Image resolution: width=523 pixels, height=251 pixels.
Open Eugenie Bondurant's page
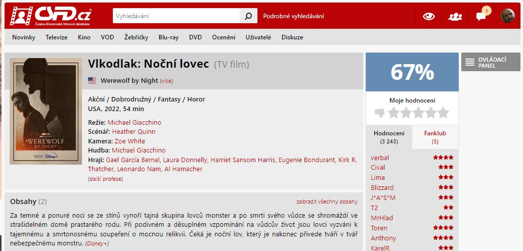307,160
